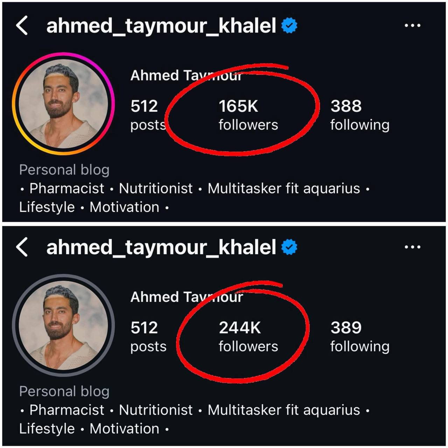Click the username header in the upper profile

coord(161,26)
